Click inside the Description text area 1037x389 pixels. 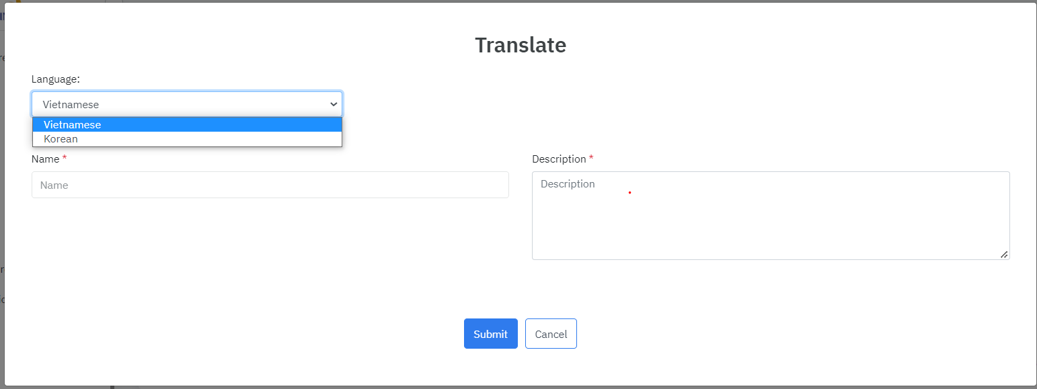point(770,222)
